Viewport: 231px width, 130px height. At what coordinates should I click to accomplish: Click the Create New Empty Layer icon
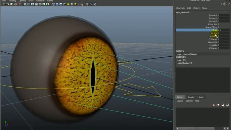[223, 105]
